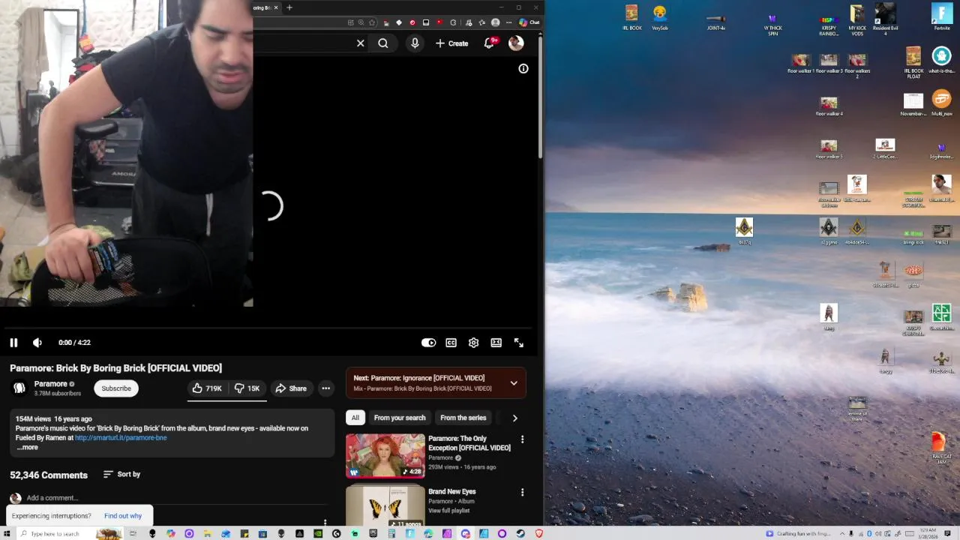Screen dimensions: 960x540
Task: Pause the YouTube video
Action: [13, 343]
